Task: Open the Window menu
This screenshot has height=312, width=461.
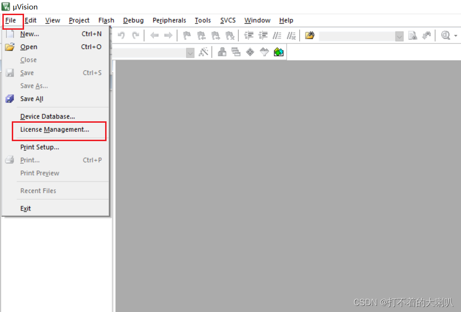Action: coord(257,20)
